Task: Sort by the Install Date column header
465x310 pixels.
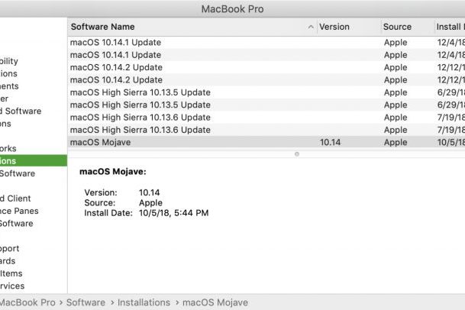Action: pos(450,27)
